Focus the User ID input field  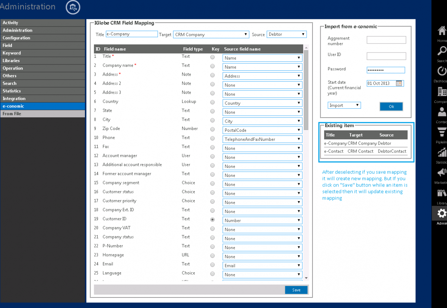386,56
